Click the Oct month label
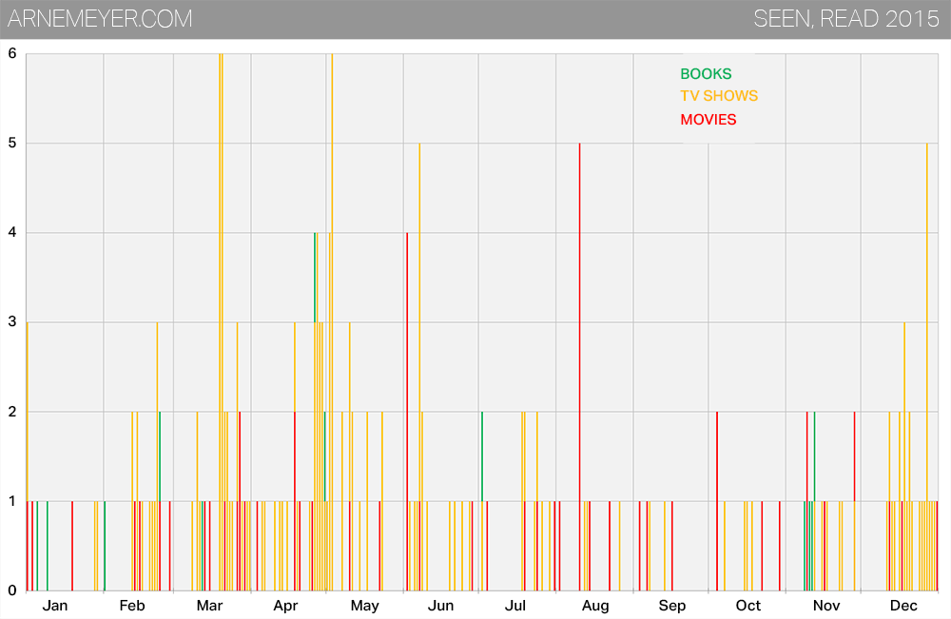Screen dimensions: 951x619 [x=747, y=605]
